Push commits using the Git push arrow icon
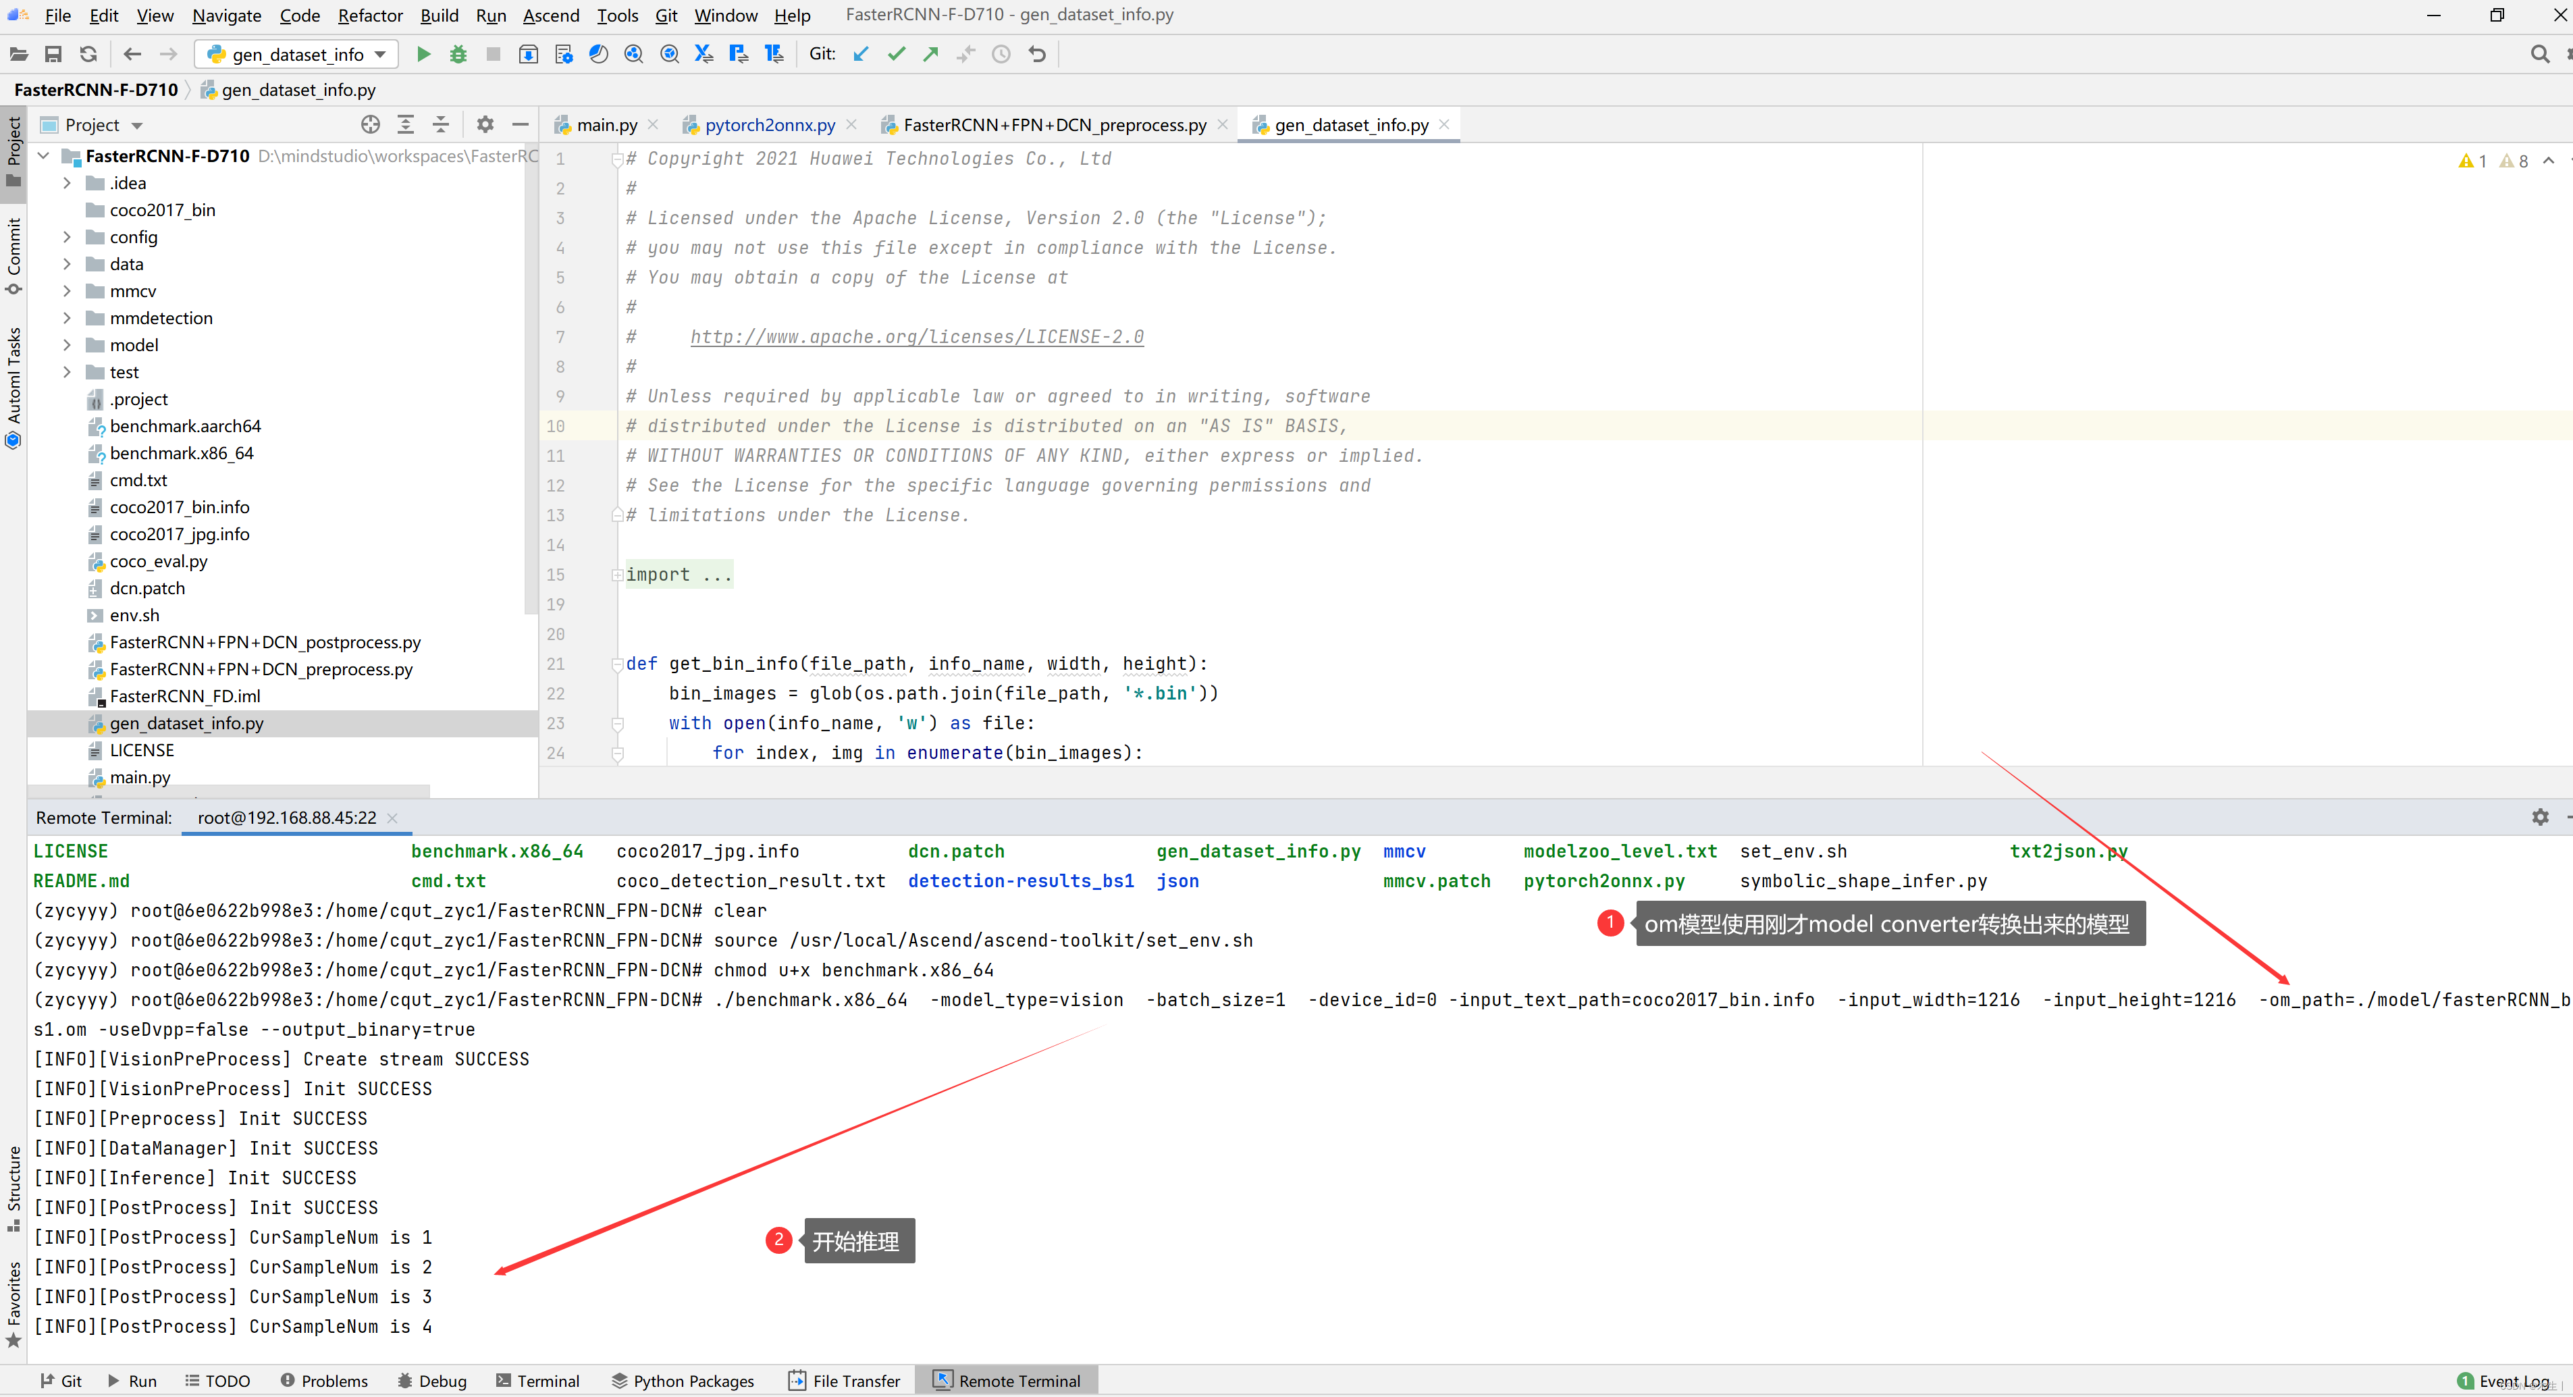2573x1397 pixels. click(x=930, y=54)
